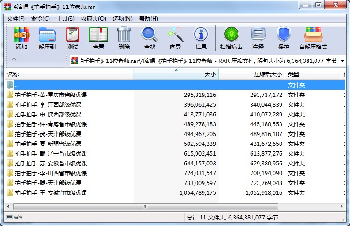Select folder 拍手拍手-许-青海省市级优课
The width and height of the screenshot is (350, 226).
tap(51, 124)
